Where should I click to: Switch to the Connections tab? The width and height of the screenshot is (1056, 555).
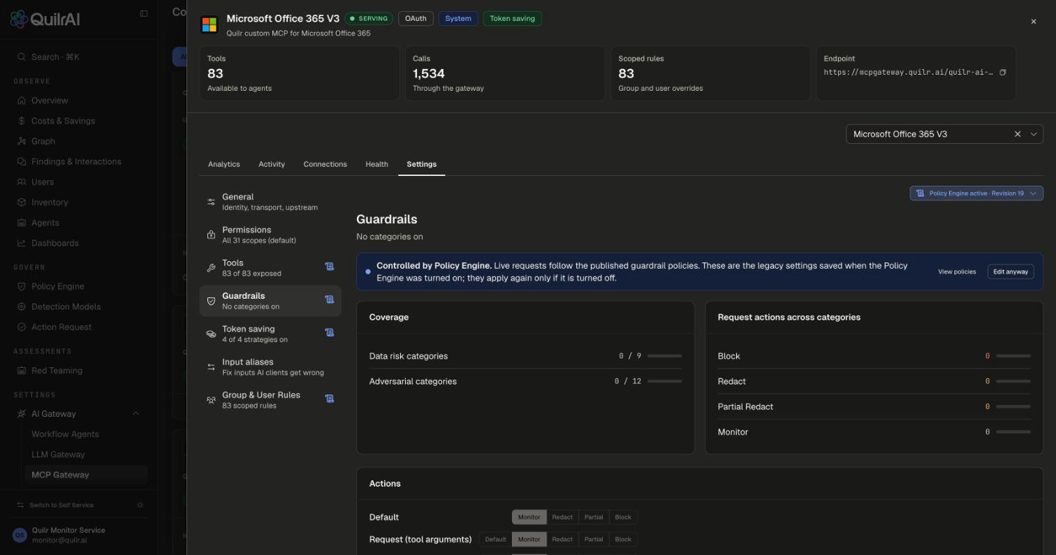coord(325,165)
